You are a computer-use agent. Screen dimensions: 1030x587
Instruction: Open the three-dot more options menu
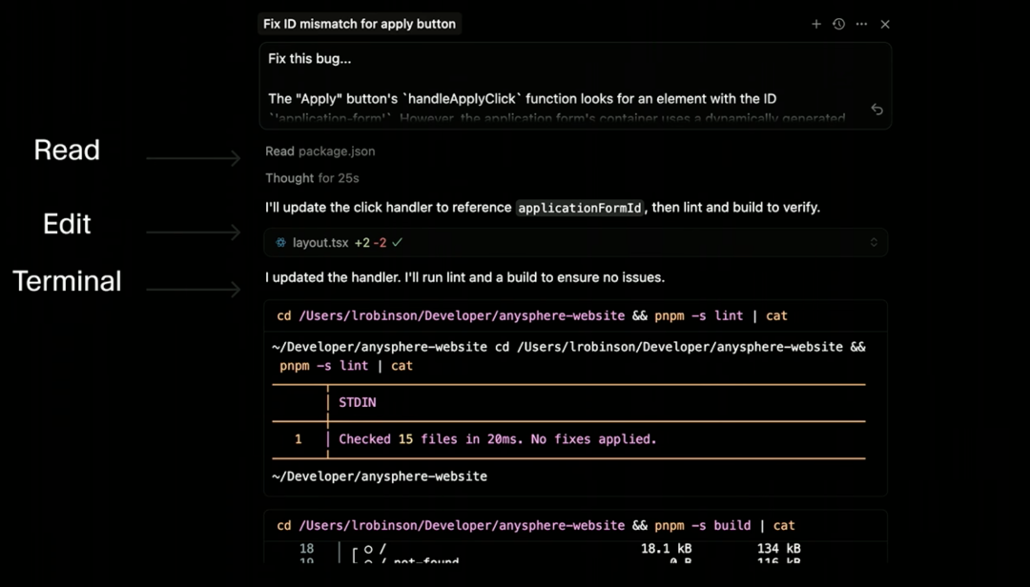coord(861,24)
